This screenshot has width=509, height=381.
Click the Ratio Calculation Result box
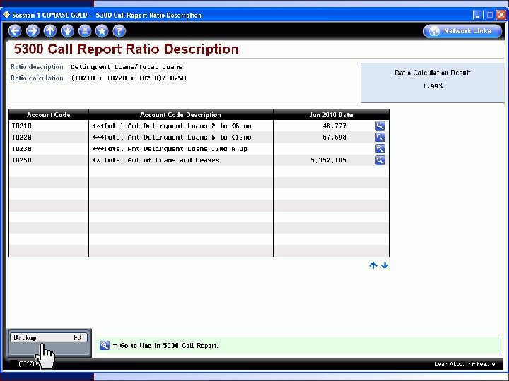point(433,83)
